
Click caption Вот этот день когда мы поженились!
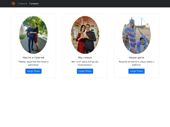click(85, 63)
